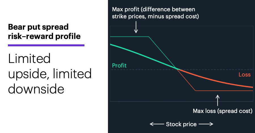The height and width of the screenshot is (133, 255).
Task: Click the down arrow under Max profit
Action: click(136, 27)
